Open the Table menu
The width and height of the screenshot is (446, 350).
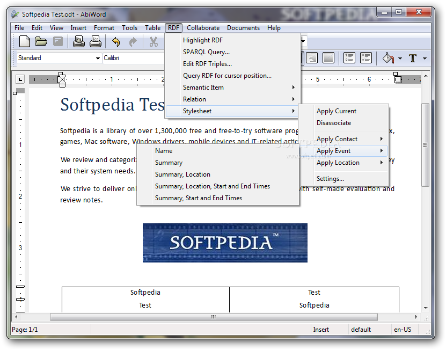(153, 28)
